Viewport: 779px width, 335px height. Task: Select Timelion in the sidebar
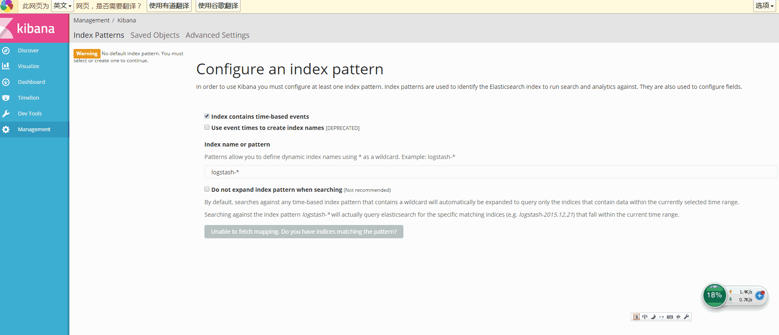click(29, 98)
